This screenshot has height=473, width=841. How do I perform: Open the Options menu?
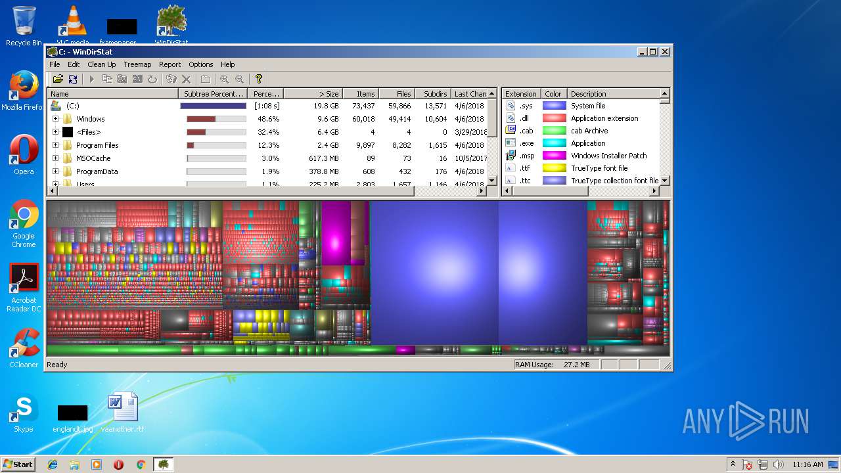pos(200,64)
